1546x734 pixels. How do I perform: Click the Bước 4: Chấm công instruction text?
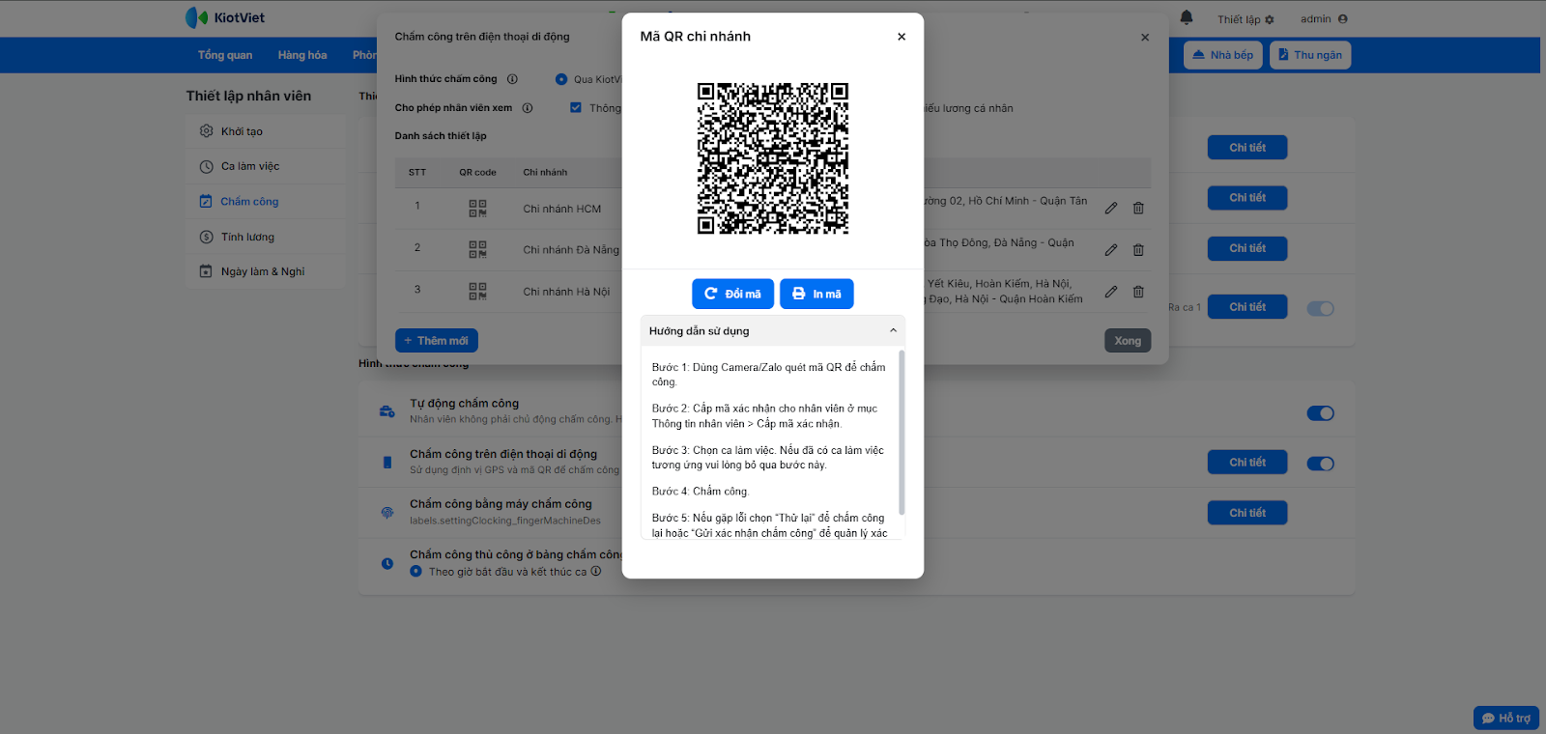[x=700, y=492]
